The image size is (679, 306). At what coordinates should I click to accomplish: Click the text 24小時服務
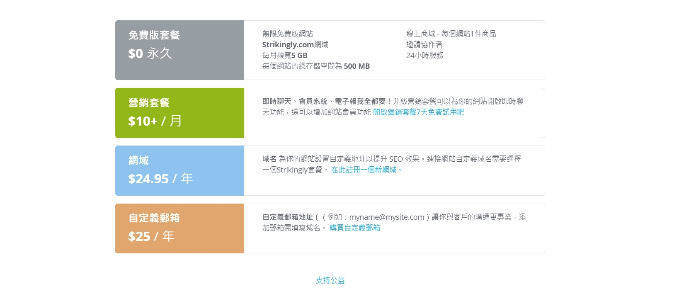[x=424, y=55]
